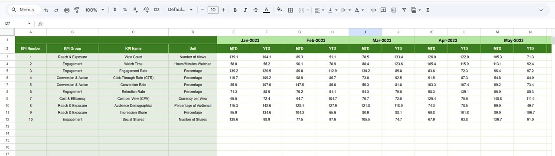Select the Number of Shares cell
This screenshot has width=555, height=156.
pos(193,119)
